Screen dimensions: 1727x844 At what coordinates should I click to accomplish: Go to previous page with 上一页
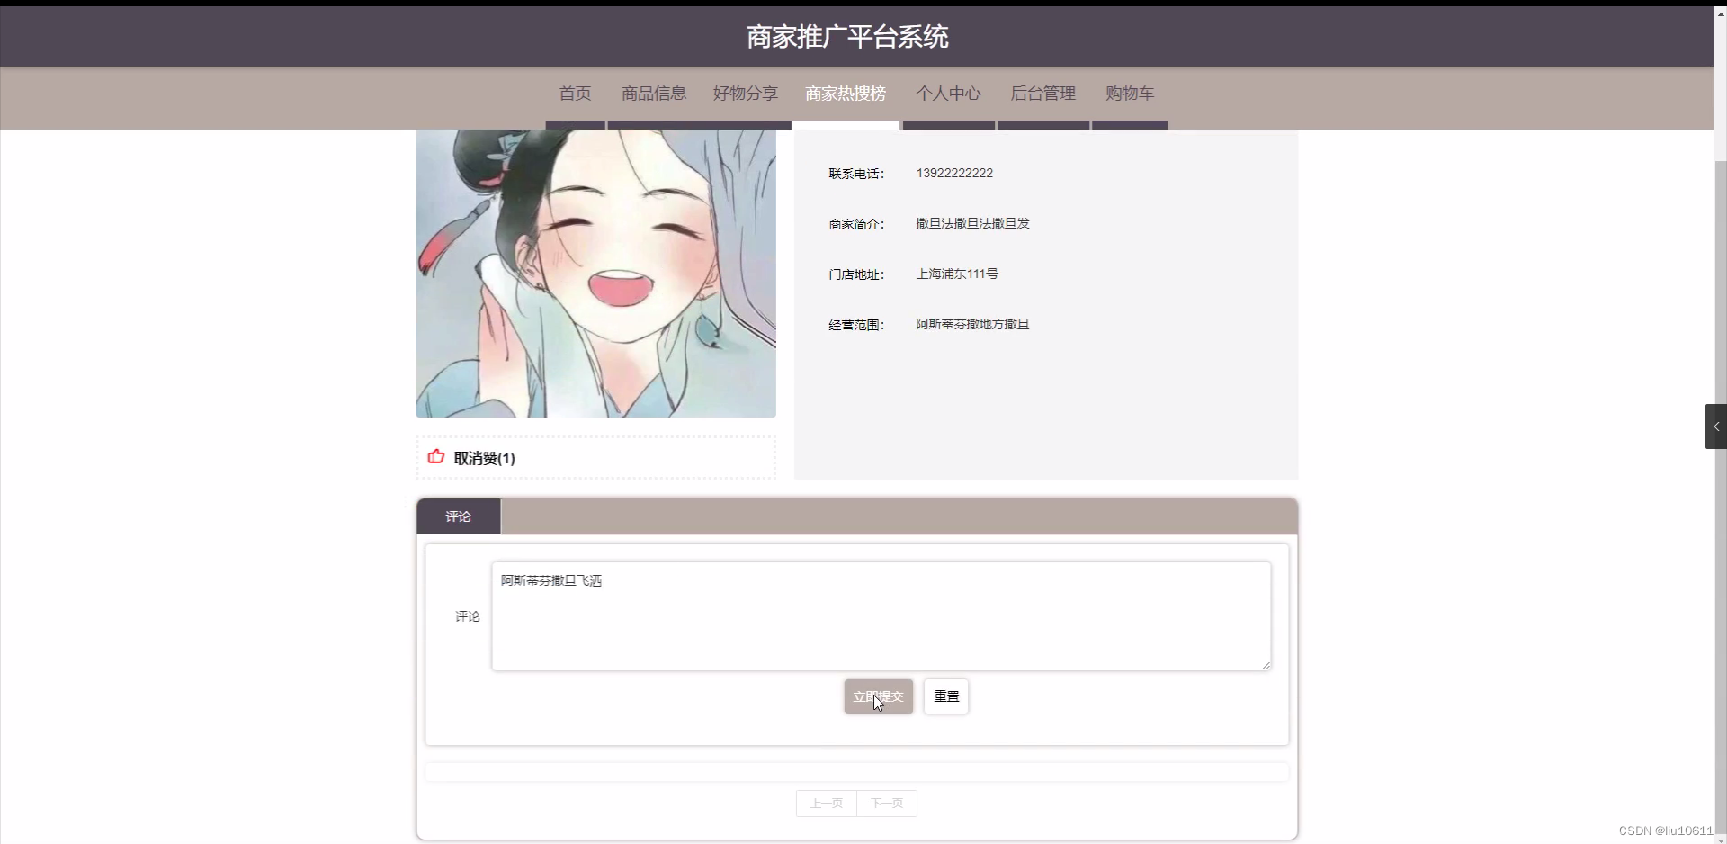point(827,804)
